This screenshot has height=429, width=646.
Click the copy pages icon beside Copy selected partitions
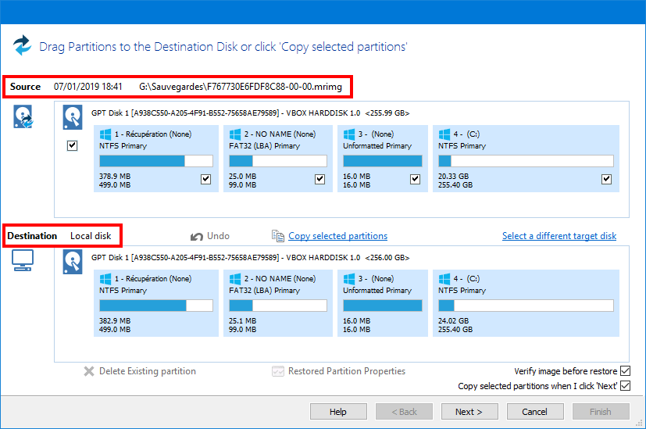click(x=277, y=236)
